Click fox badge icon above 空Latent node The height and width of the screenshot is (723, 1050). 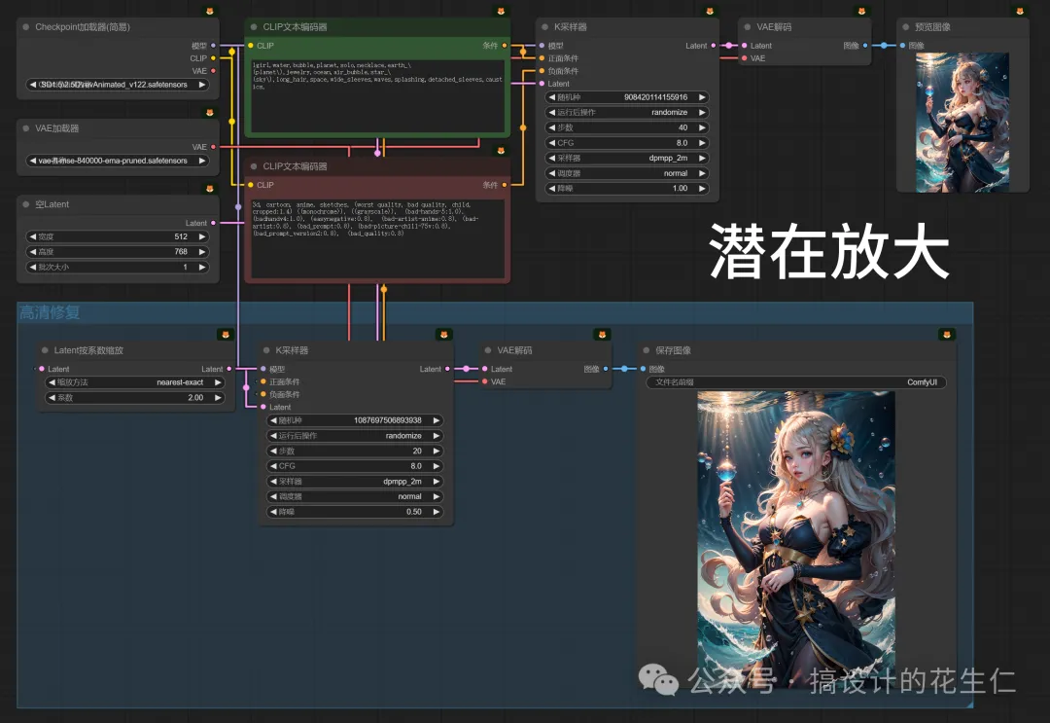click(x=210, y=189)
